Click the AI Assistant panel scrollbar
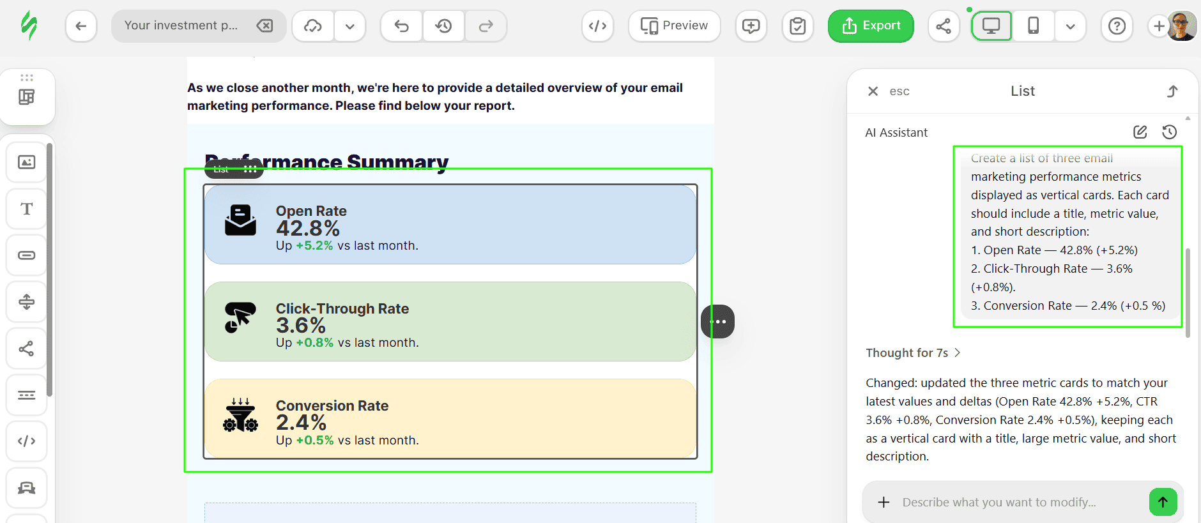Screen dimensions: 1201x523 1188,292
